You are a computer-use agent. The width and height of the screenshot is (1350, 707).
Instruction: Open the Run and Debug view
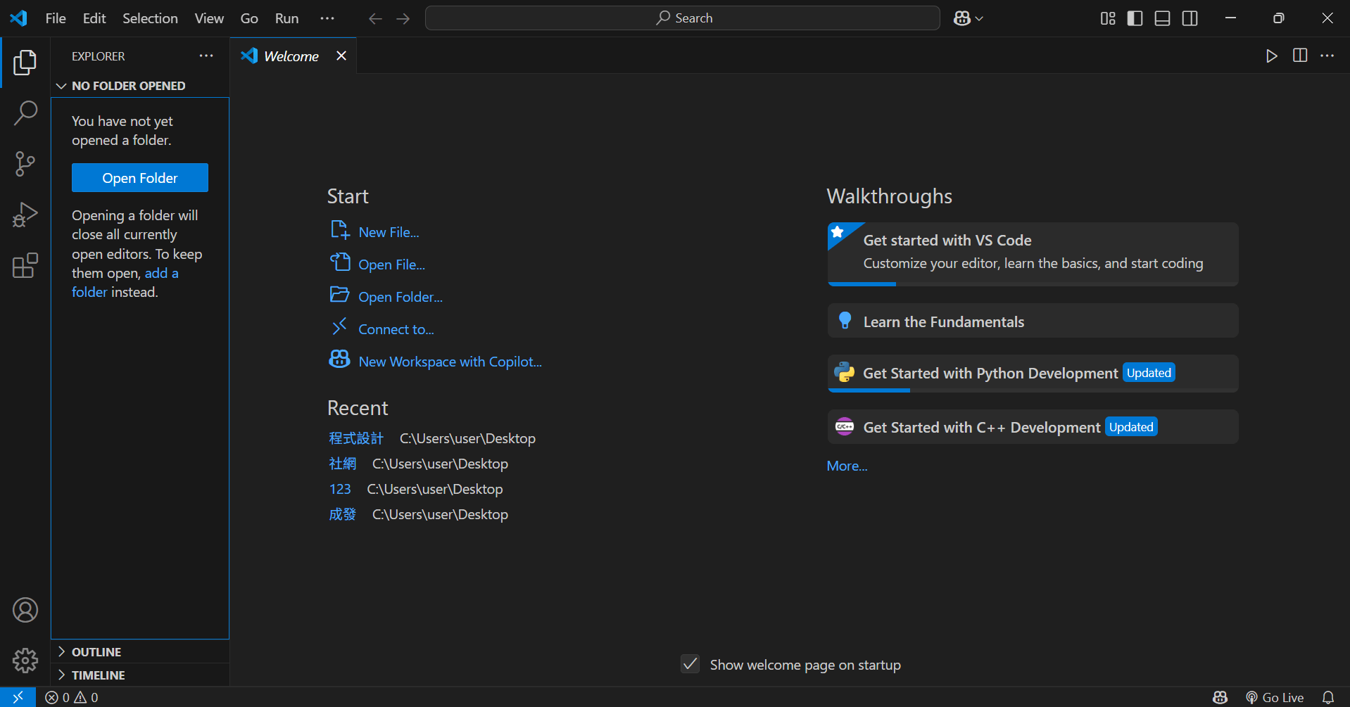point(25,215)
